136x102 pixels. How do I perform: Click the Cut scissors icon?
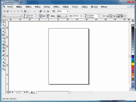[18, 11]
